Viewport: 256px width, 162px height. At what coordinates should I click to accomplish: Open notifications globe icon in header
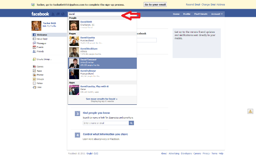coord(63,14)
